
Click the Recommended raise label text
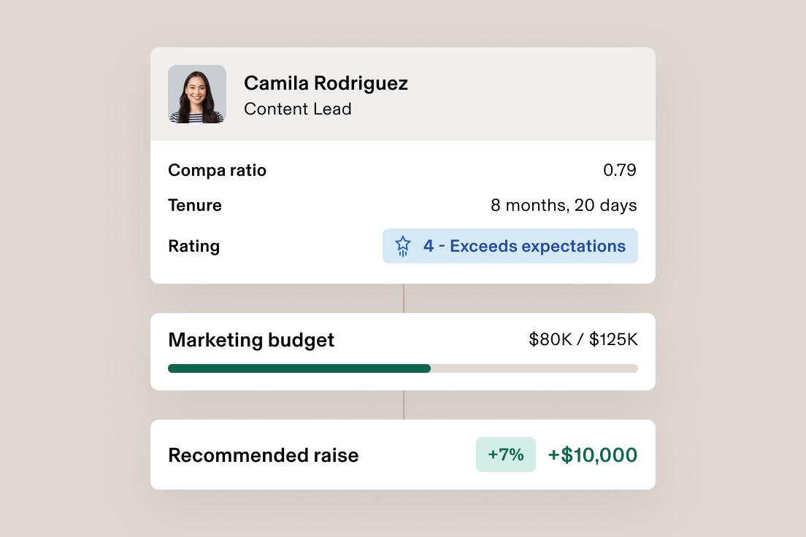[x=264, y=455]
